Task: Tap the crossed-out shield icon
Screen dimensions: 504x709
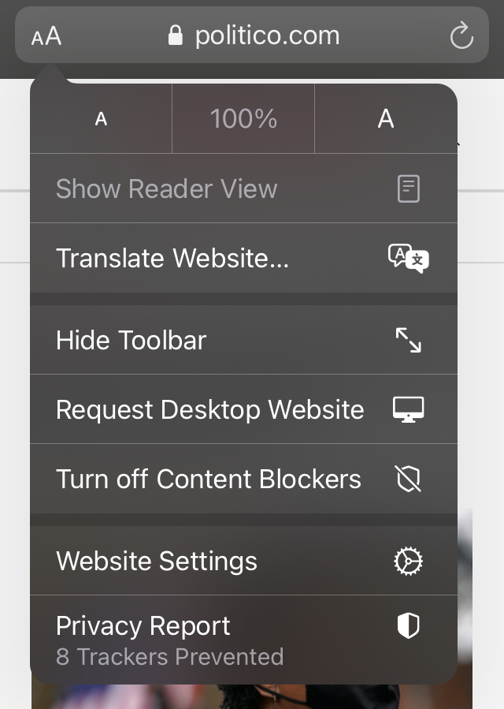Action: tap(408, 479)
